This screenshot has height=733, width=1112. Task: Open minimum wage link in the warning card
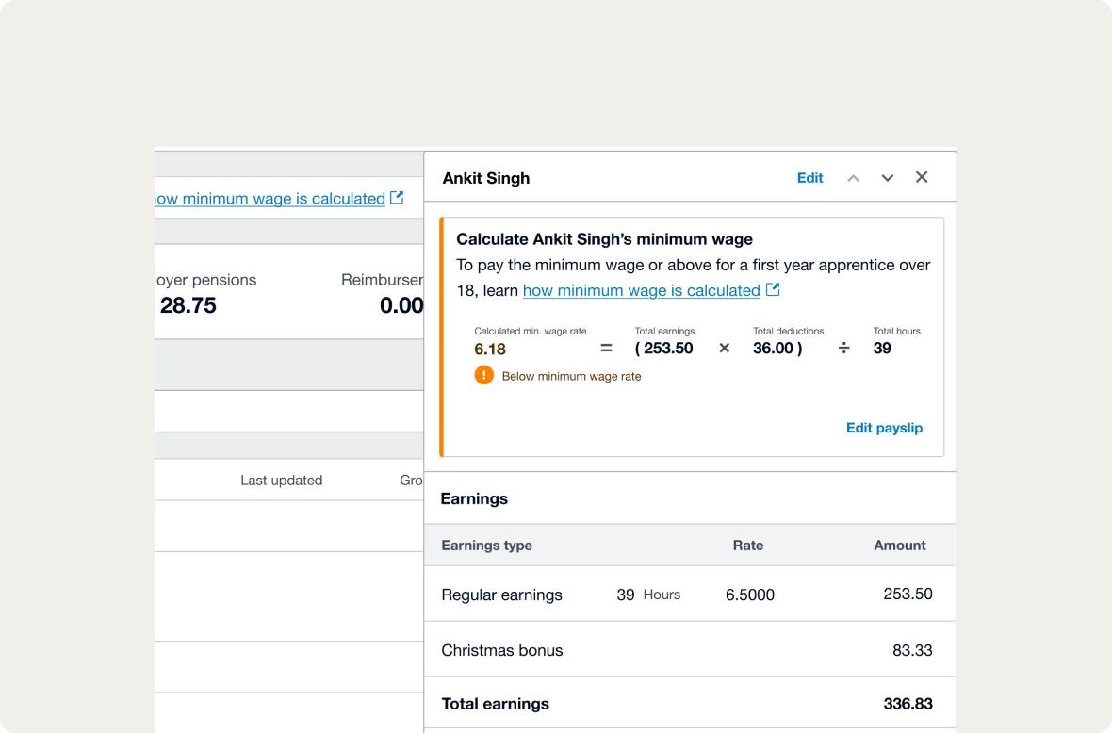click(641, 290)
